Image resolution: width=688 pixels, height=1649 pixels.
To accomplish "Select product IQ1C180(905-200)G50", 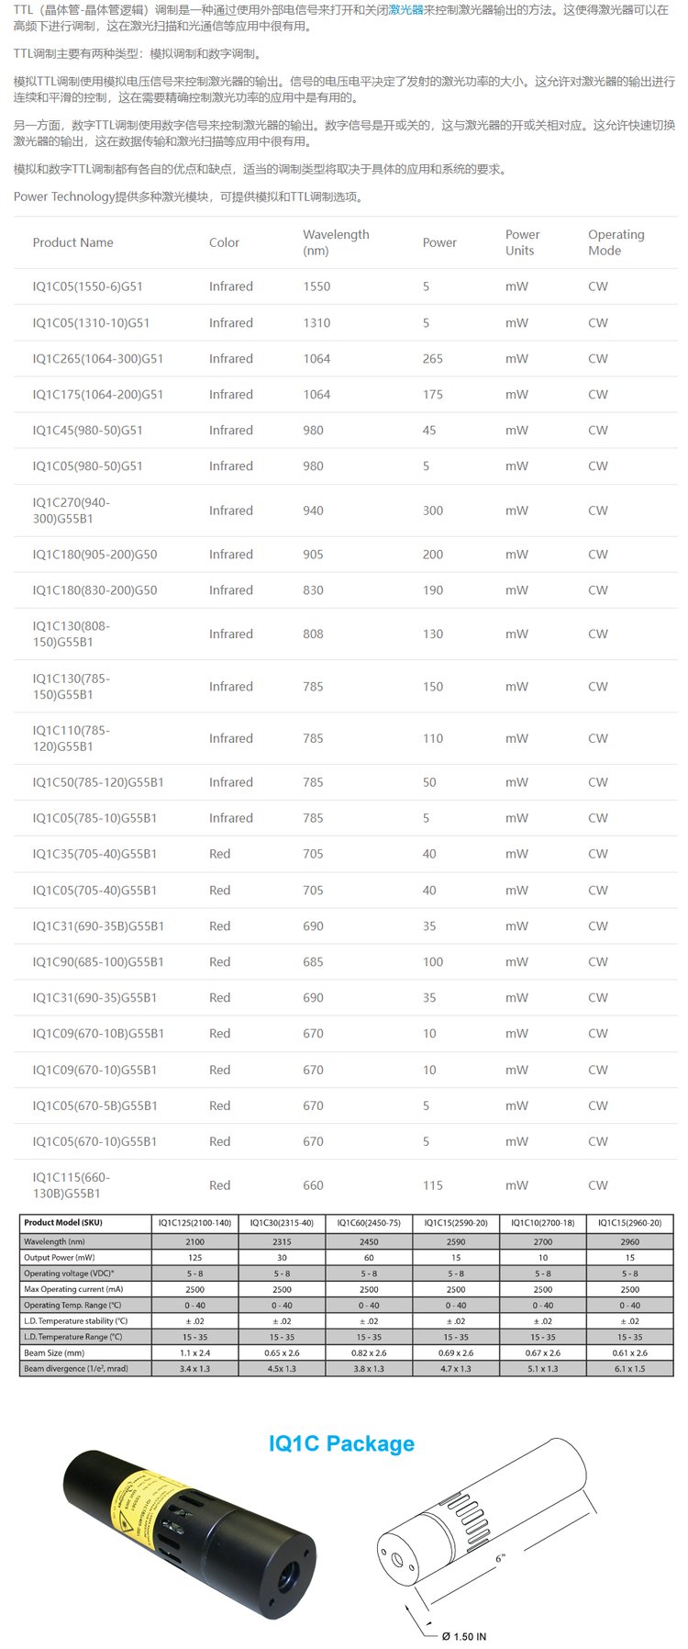I will click(x=94, y=555).
